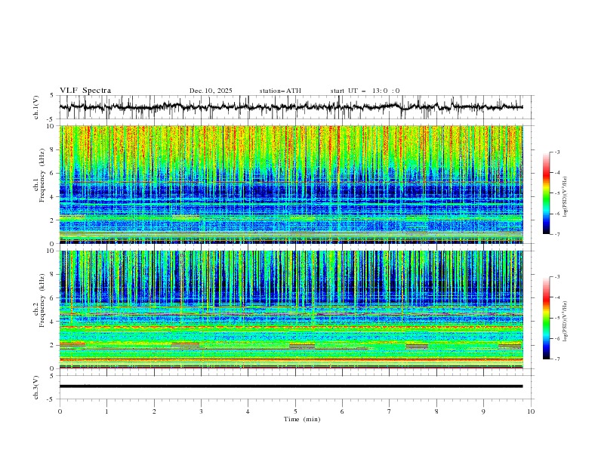Click the "start UT = 13:0 :0" text
Viewport: 598px width, 462px height.
(365, 91)
